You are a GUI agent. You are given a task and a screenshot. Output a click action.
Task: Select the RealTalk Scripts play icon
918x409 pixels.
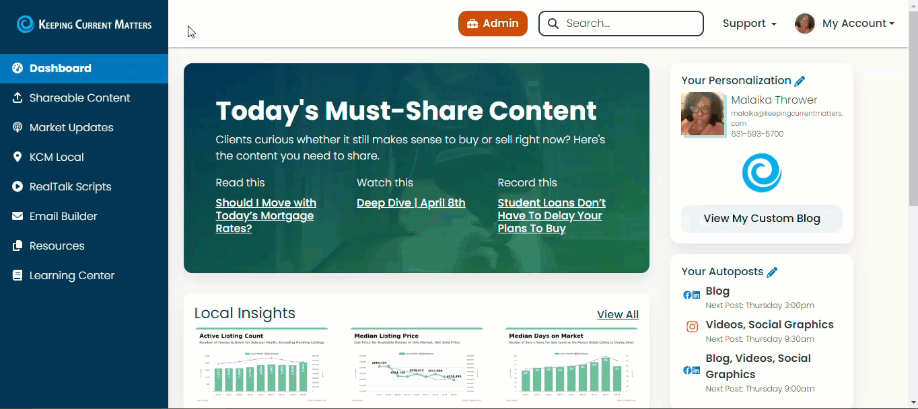click(x=17, y=186)
